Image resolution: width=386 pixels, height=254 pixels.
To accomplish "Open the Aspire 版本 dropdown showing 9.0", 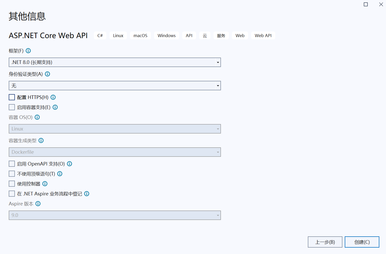I will tap(115, 215).
